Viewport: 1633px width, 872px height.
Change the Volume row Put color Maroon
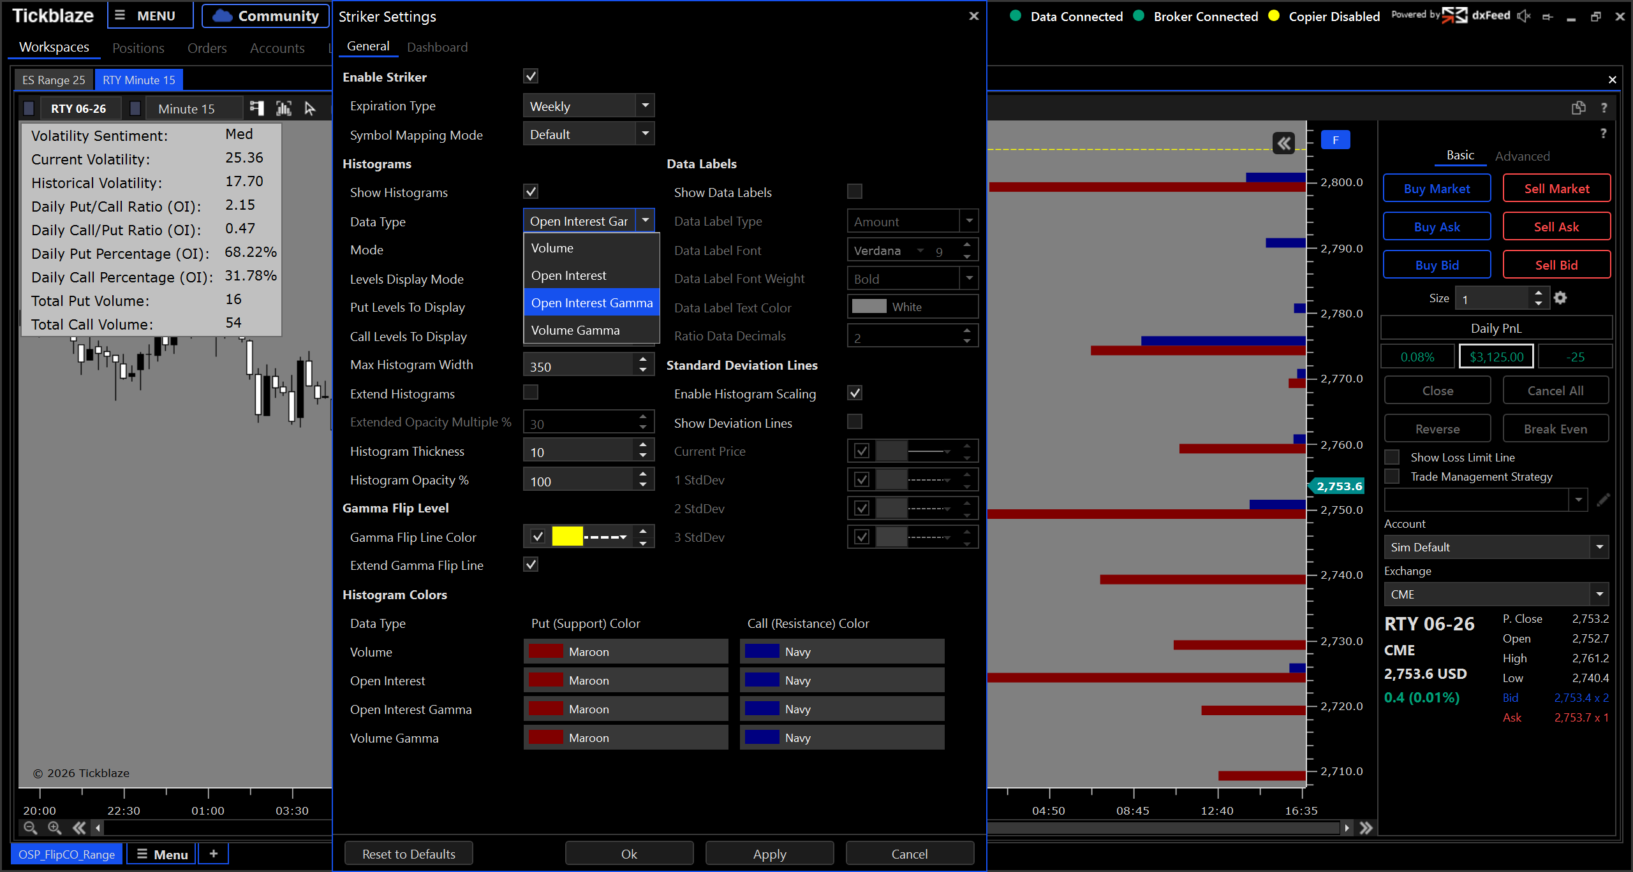pos(626,651)
